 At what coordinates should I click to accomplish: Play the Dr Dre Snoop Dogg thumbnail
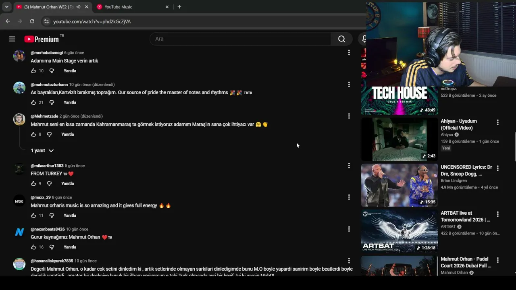pos(399,185)
